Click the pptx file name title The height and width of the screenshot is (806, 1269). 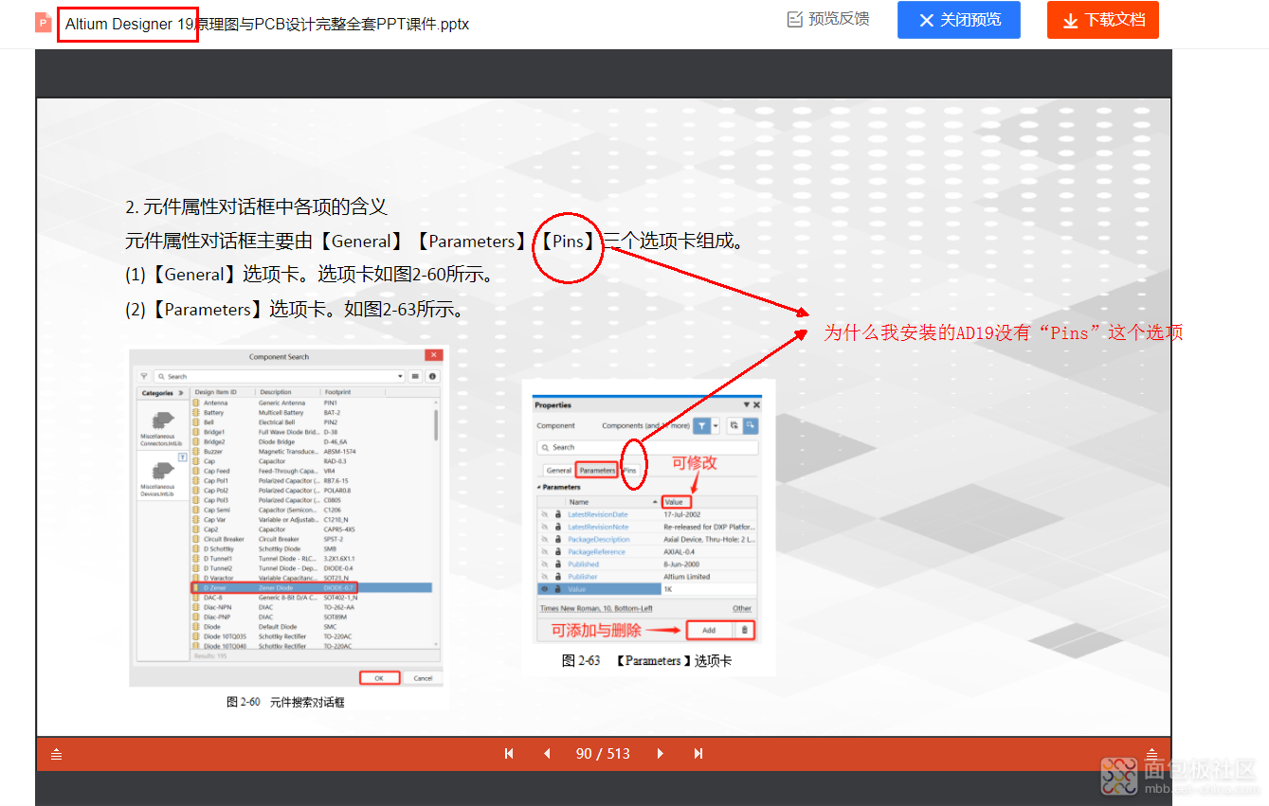266,24
